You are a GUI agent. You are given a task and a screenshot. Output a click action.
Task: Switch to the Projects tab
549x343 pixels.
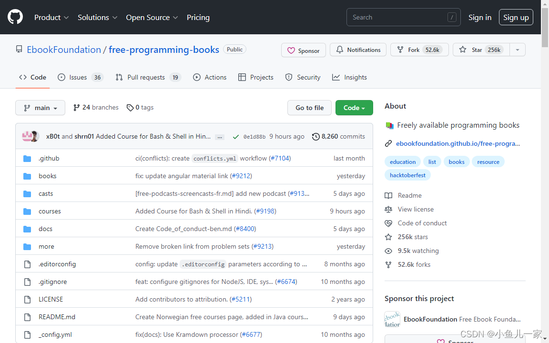[x=255, y=77]
